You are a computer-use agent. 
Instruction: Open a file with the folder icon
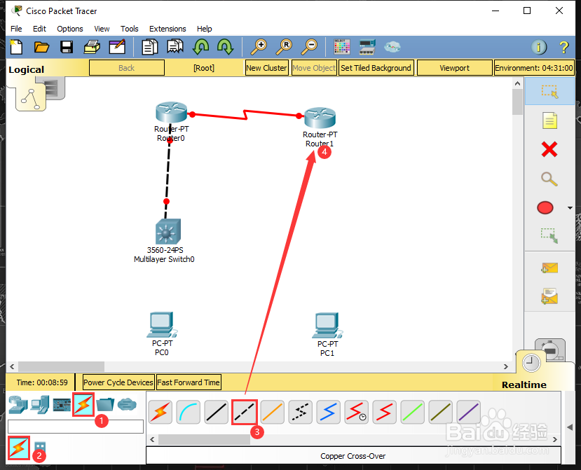tap(41, 47)
